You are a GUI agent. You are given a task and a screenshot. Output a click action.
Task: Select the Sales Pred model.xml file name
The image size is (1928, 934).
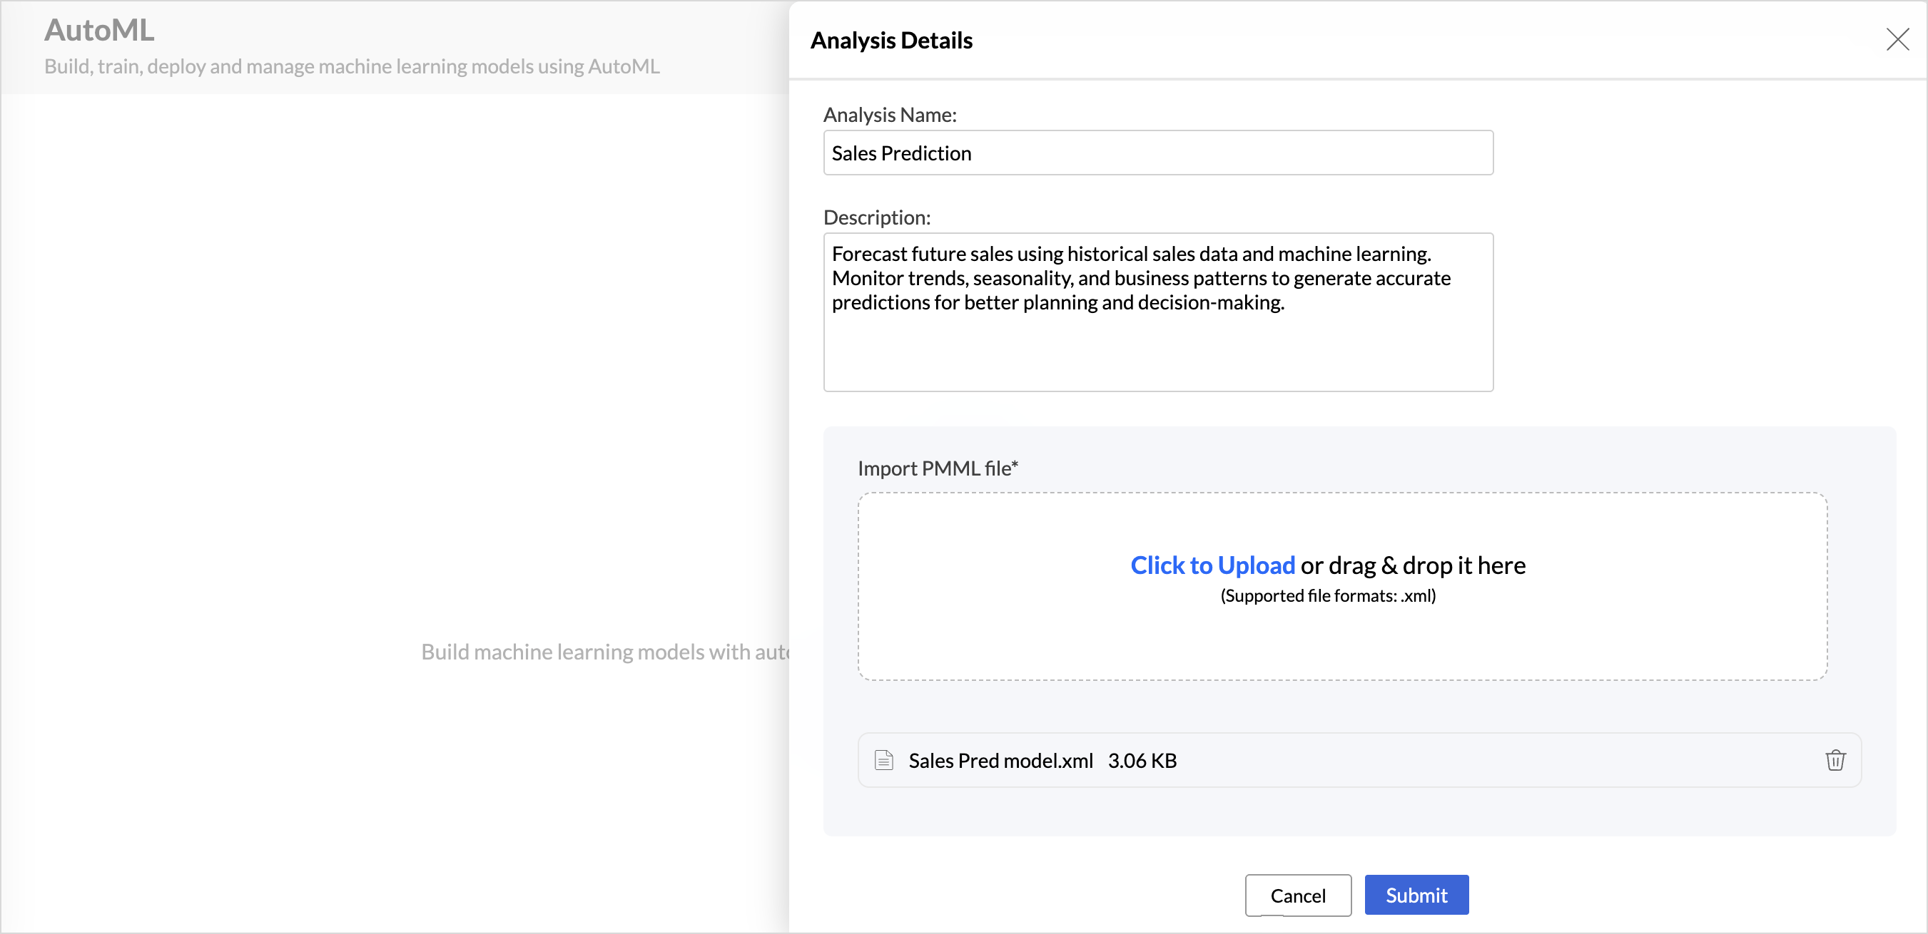click(1000, 760)
